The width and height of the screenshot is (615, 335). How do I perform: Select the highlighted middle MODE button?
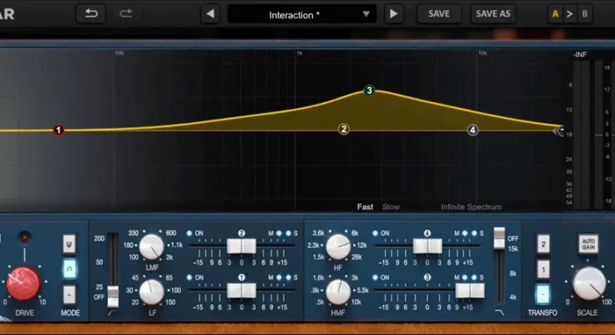[70, 269]
